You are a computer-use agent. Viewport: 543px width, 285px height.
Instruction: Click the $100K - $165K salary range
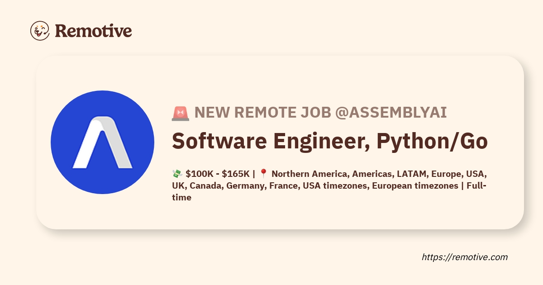[218, 174]
